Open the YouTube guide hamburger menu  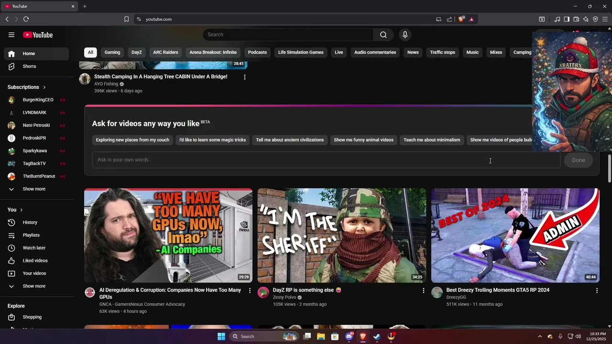tap(11, 35)
